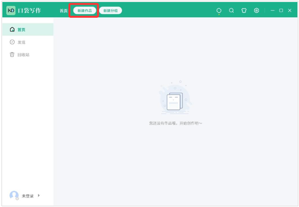
Task: Click the 口袋写作 title text
Action: [30, 11]
